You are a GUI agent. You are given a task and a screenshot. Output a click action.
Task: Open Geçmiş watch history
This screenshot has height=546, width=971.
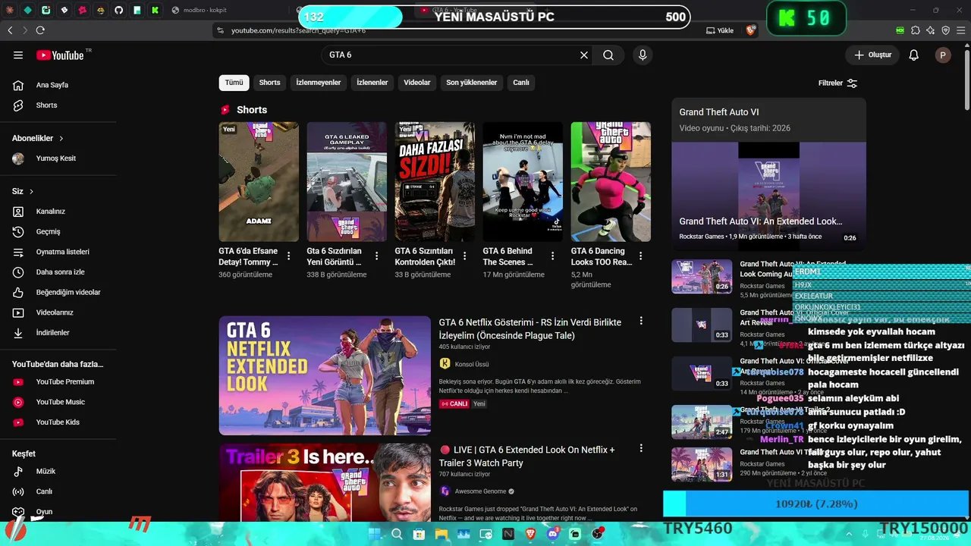pos(58,231)
